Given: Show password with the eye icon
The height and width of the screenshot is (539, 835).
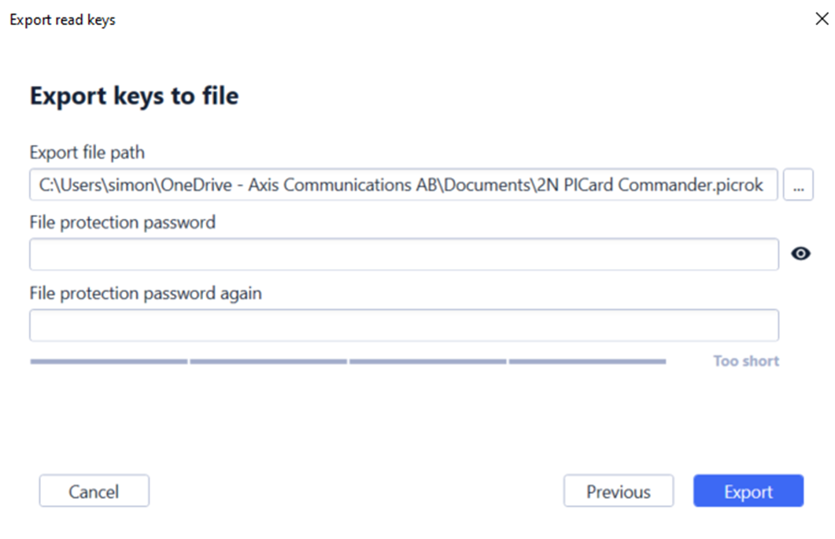Looking at the screenshot, I should (800, 253).
